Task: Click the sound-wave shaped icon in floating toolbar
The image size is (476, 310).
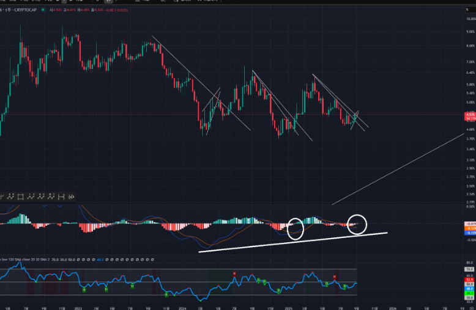Action: (71, 196)
